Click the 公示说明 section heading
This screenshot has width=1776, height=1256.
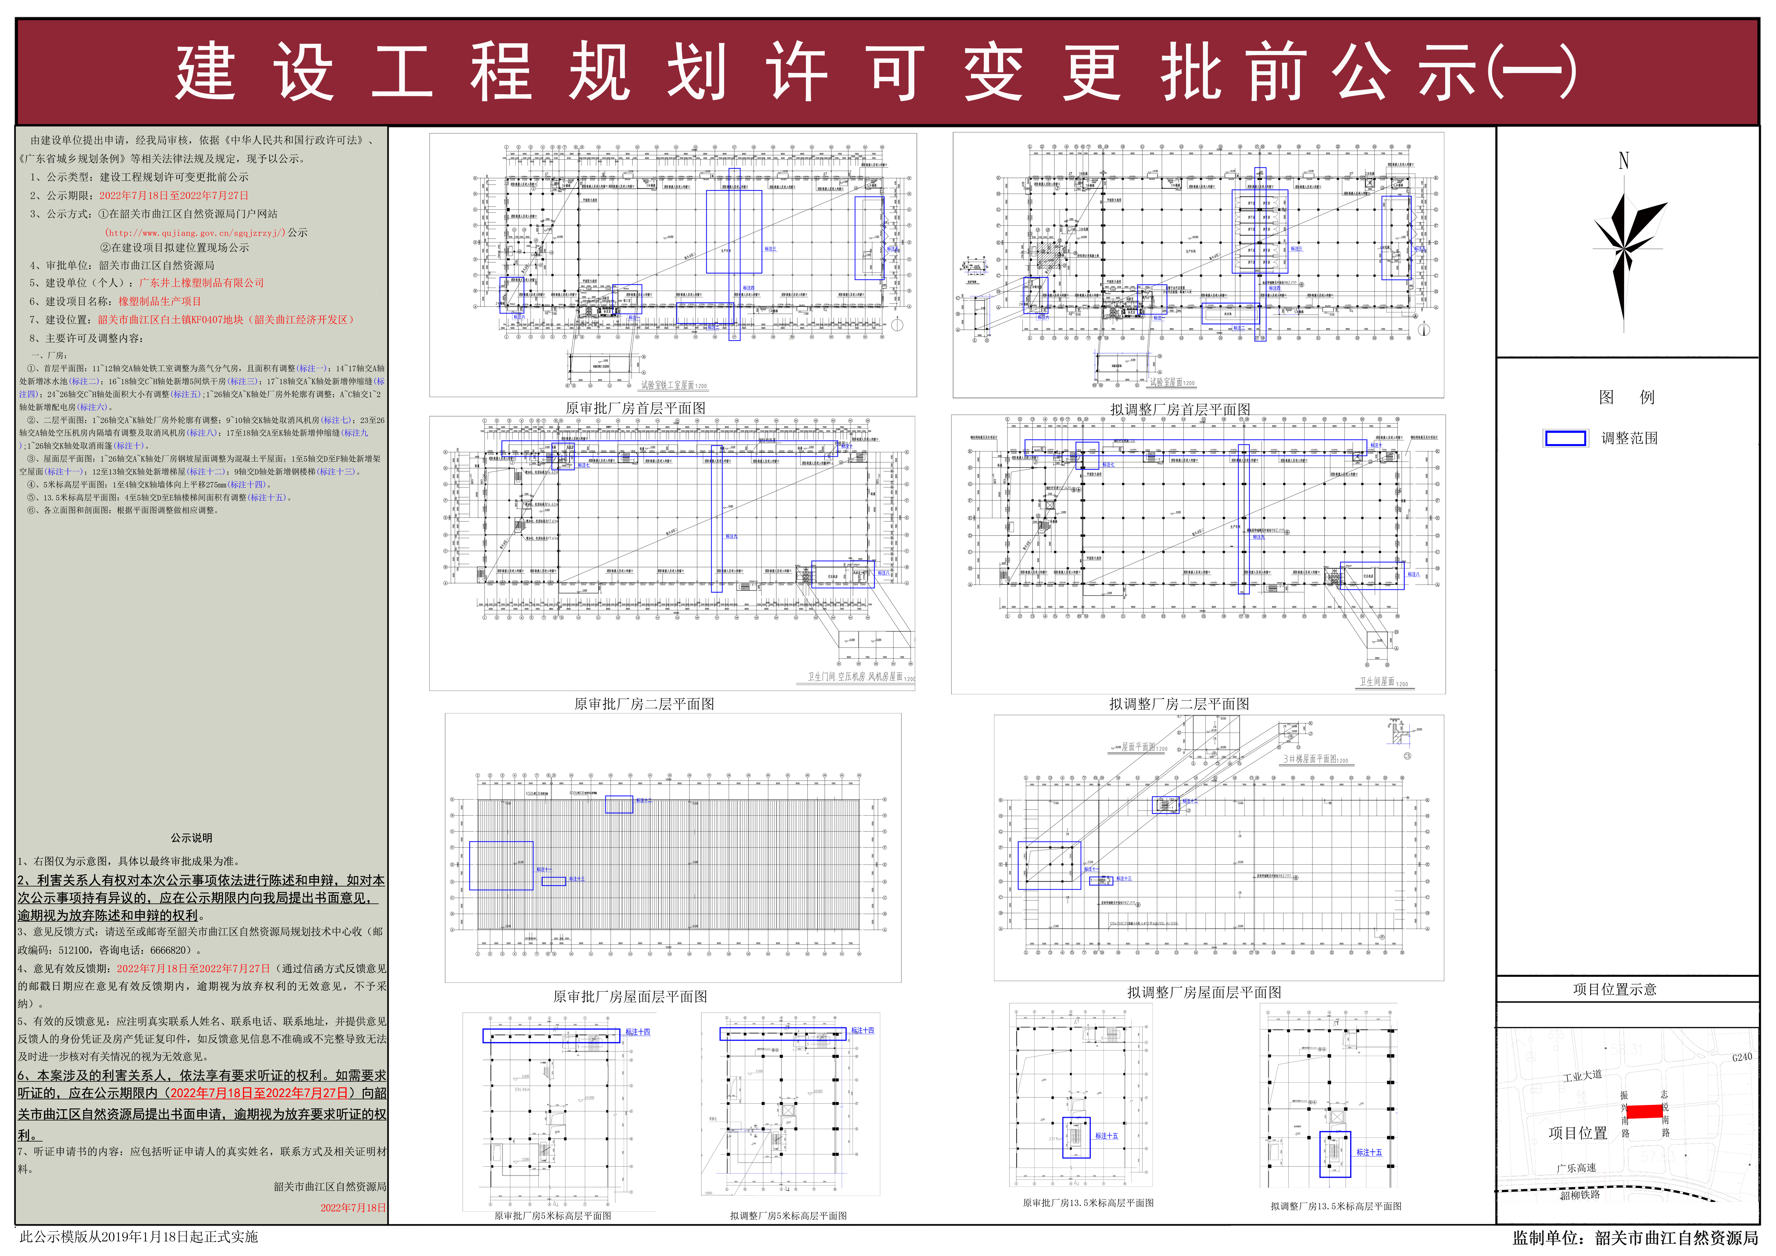pyautogui.click(x=191, y=838)
